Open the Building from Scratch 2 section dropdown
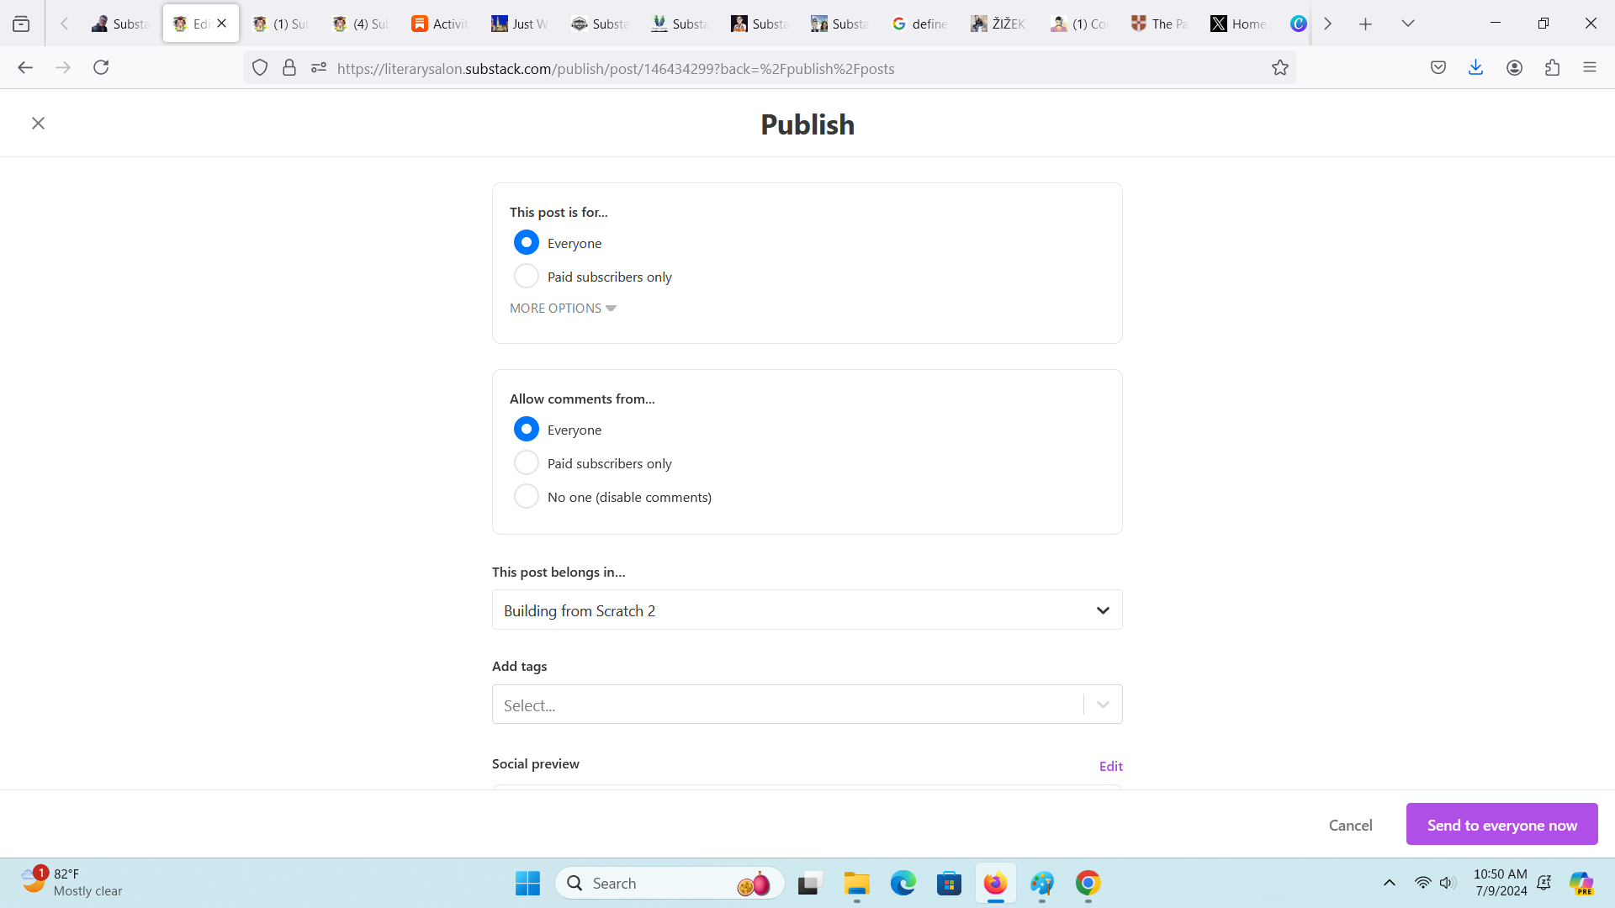The width and height of the screenshot is (1615, 908). coord(807,610)
